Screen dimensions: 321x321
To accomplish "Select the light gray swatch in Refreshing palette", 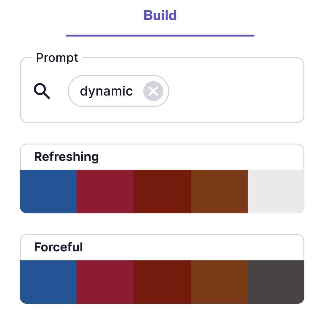I will [x=276, y=191].
